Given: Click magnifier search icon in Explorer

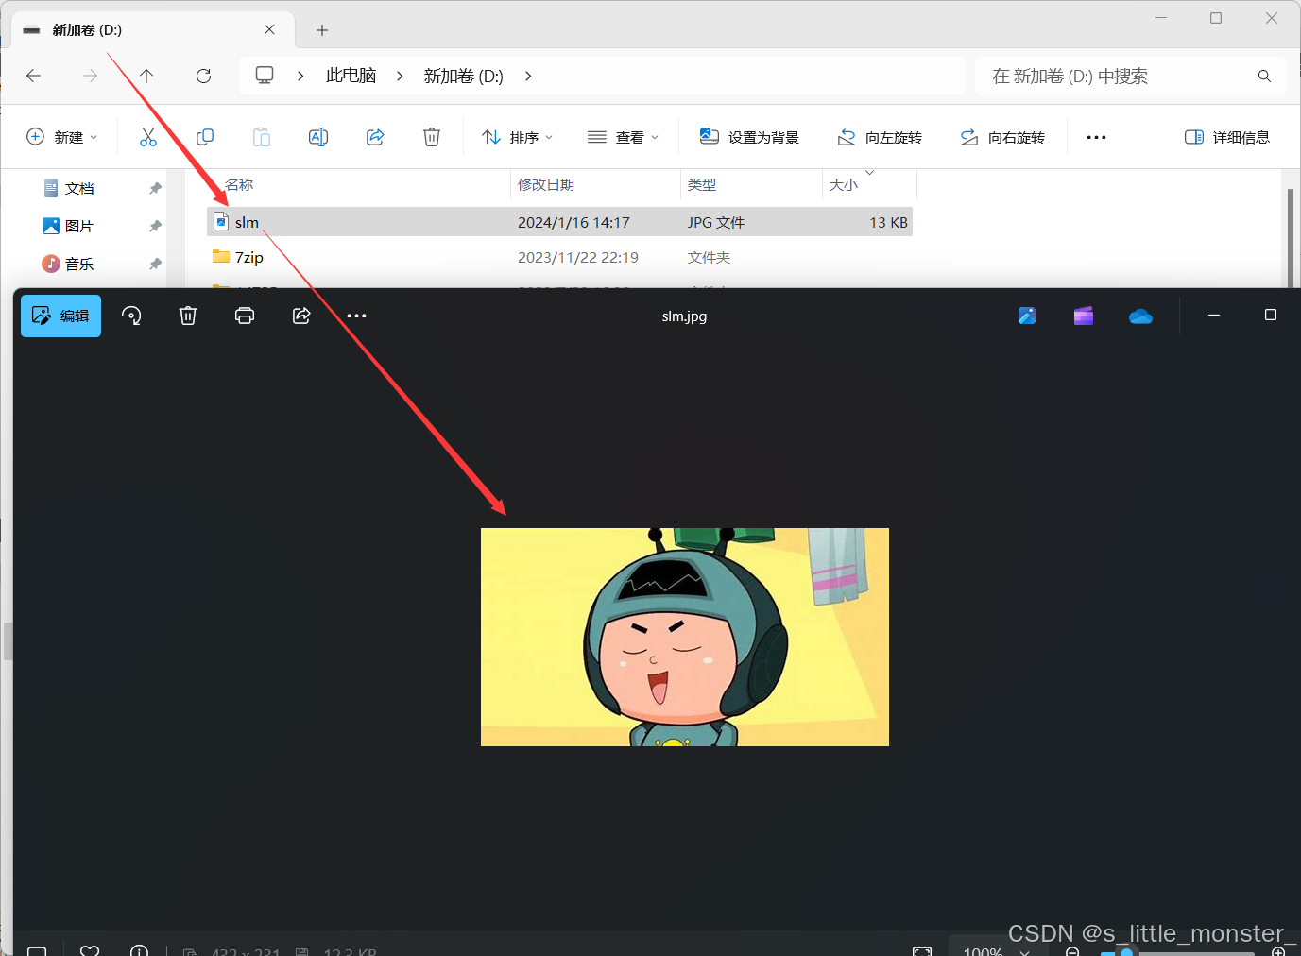Looking at the screenshot, I should [x=1264, y=76].
